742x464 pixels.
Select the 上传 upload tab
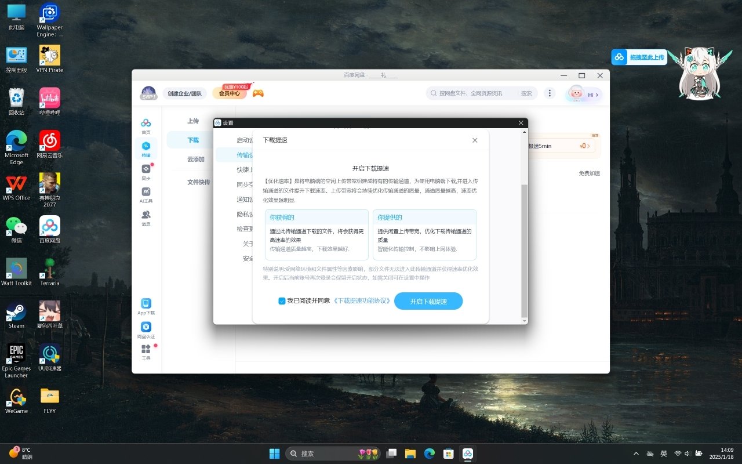pyautogui.click(x=193, y=121)
